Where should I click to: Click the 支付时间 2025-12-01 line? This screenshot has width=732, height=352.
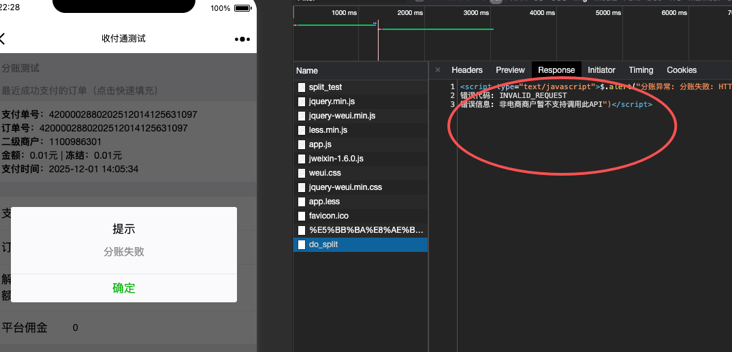coord(70,169)
